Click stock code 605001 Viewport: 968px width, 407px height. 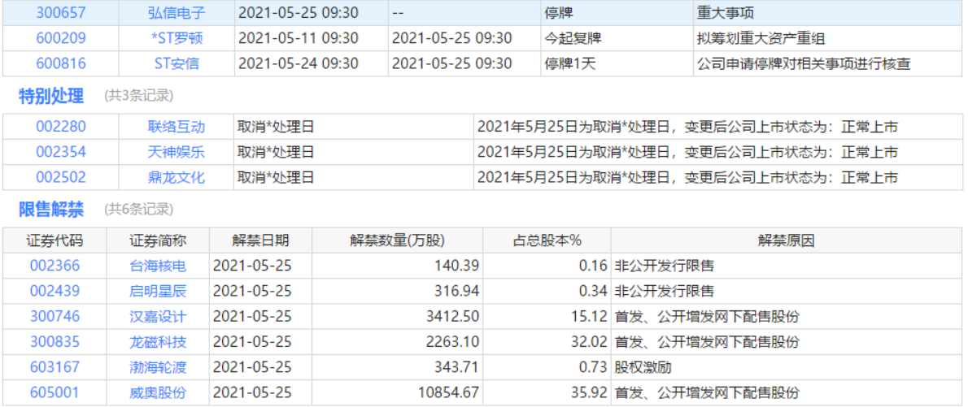(55, 392)
